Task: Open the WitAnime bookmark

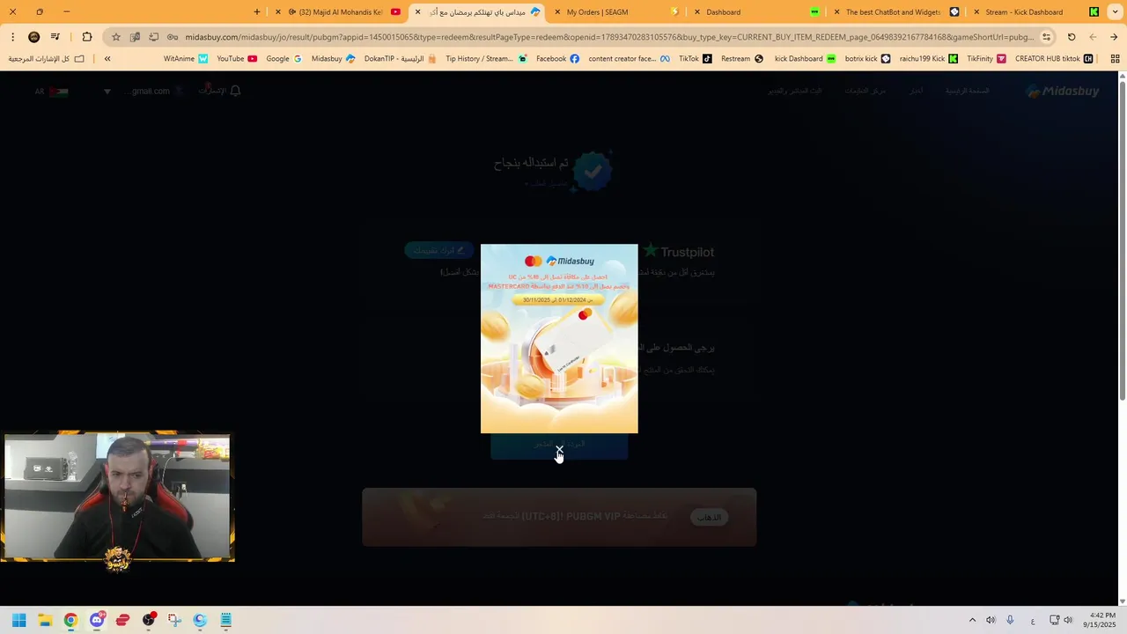Action: (186, 59)
